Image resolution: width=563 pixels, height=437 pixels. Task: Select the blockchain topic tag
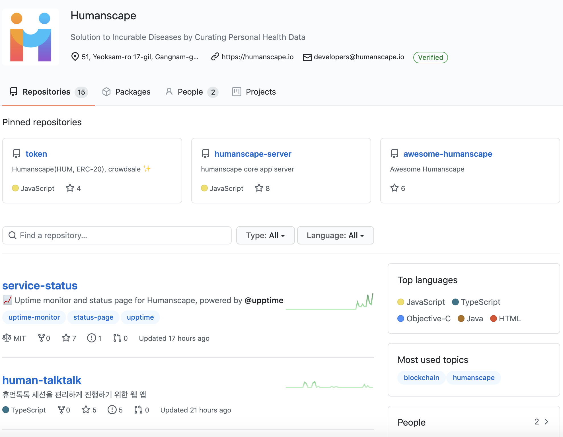(421, 378)
